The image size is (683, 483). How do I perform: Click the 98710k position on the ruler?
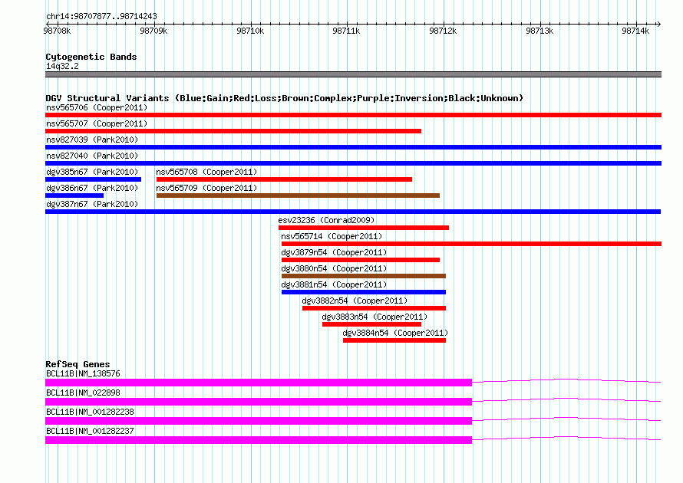250,31
